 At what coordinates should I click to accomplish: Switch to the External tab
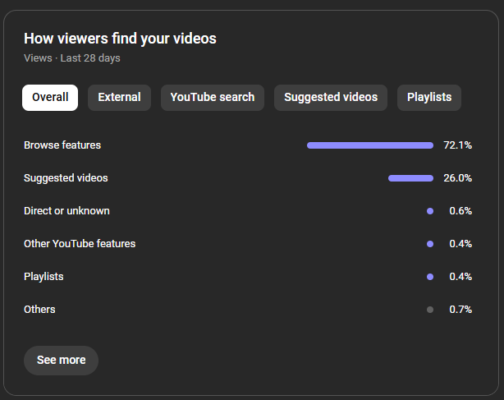coord(119,98)
